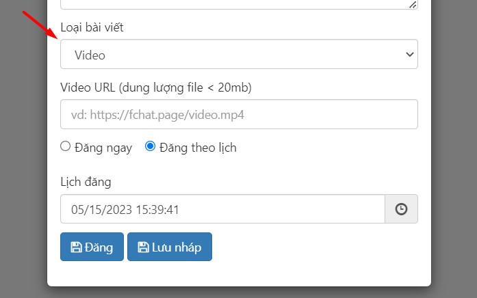The height and width of the screenshot is (298, 477).
Task: Click the floppy disk icon on Đăng button
Action: point(77,247)
